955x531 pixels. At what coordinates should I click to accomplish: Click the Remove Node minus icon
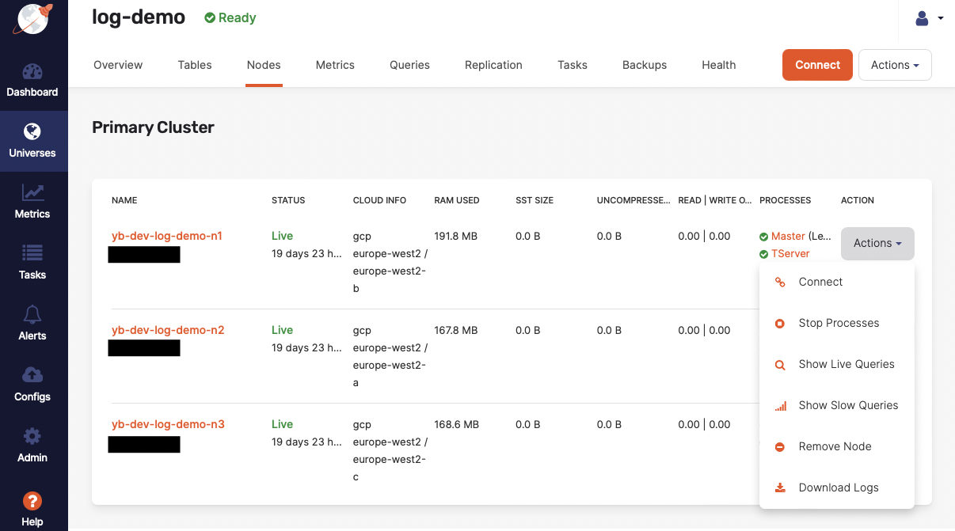(x=780, y=446)
